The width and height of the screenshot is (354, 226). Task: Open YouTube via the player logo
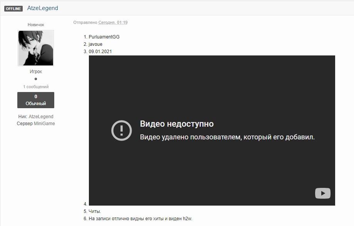[322, 193]
